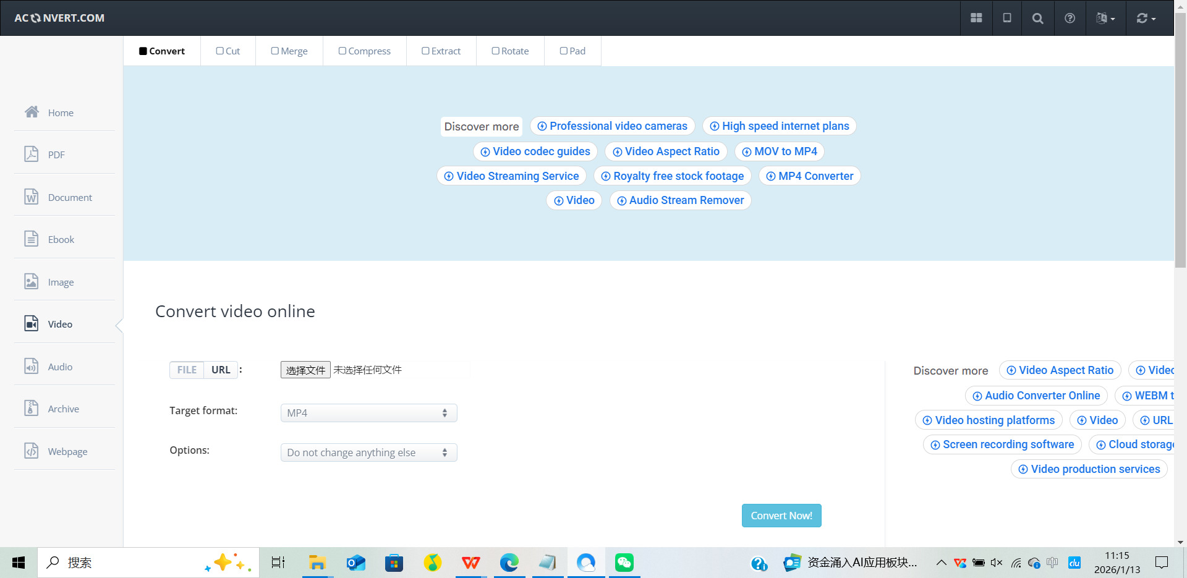The image size is (1187, 578).
Task: Open the Professional video cameras link
Action: point(612,126)
